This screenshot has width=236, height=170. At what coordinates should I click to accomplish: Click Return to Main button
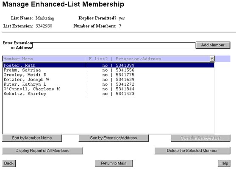point(114,163)
